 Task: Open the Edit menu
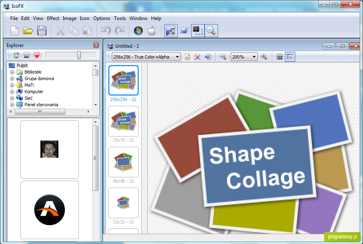click(x=25, y=18)
